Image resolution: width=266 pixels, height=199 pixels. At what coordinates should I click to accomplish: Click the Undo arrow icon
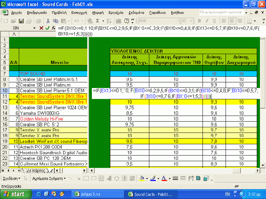77,21
